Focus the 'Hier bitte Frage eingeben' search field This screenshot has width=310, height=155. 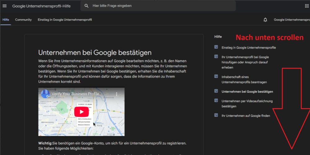pyautogui.click(x=158, y=6)
